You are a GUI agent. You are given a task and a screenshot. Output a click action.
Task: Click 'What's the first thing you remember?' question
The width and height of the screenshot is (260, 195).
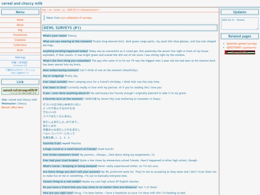pos(67,61)
